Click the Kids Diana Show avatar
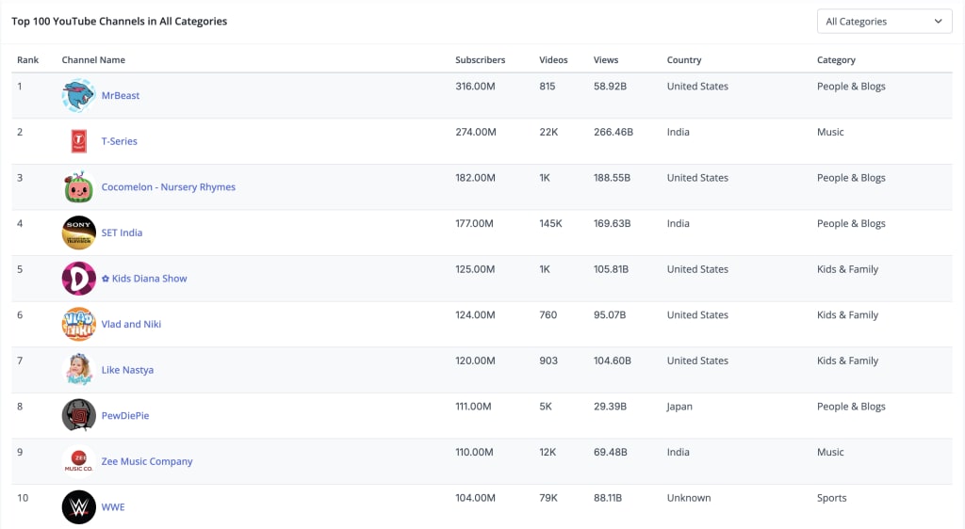The image size is (965, 529). click(79, 279)
